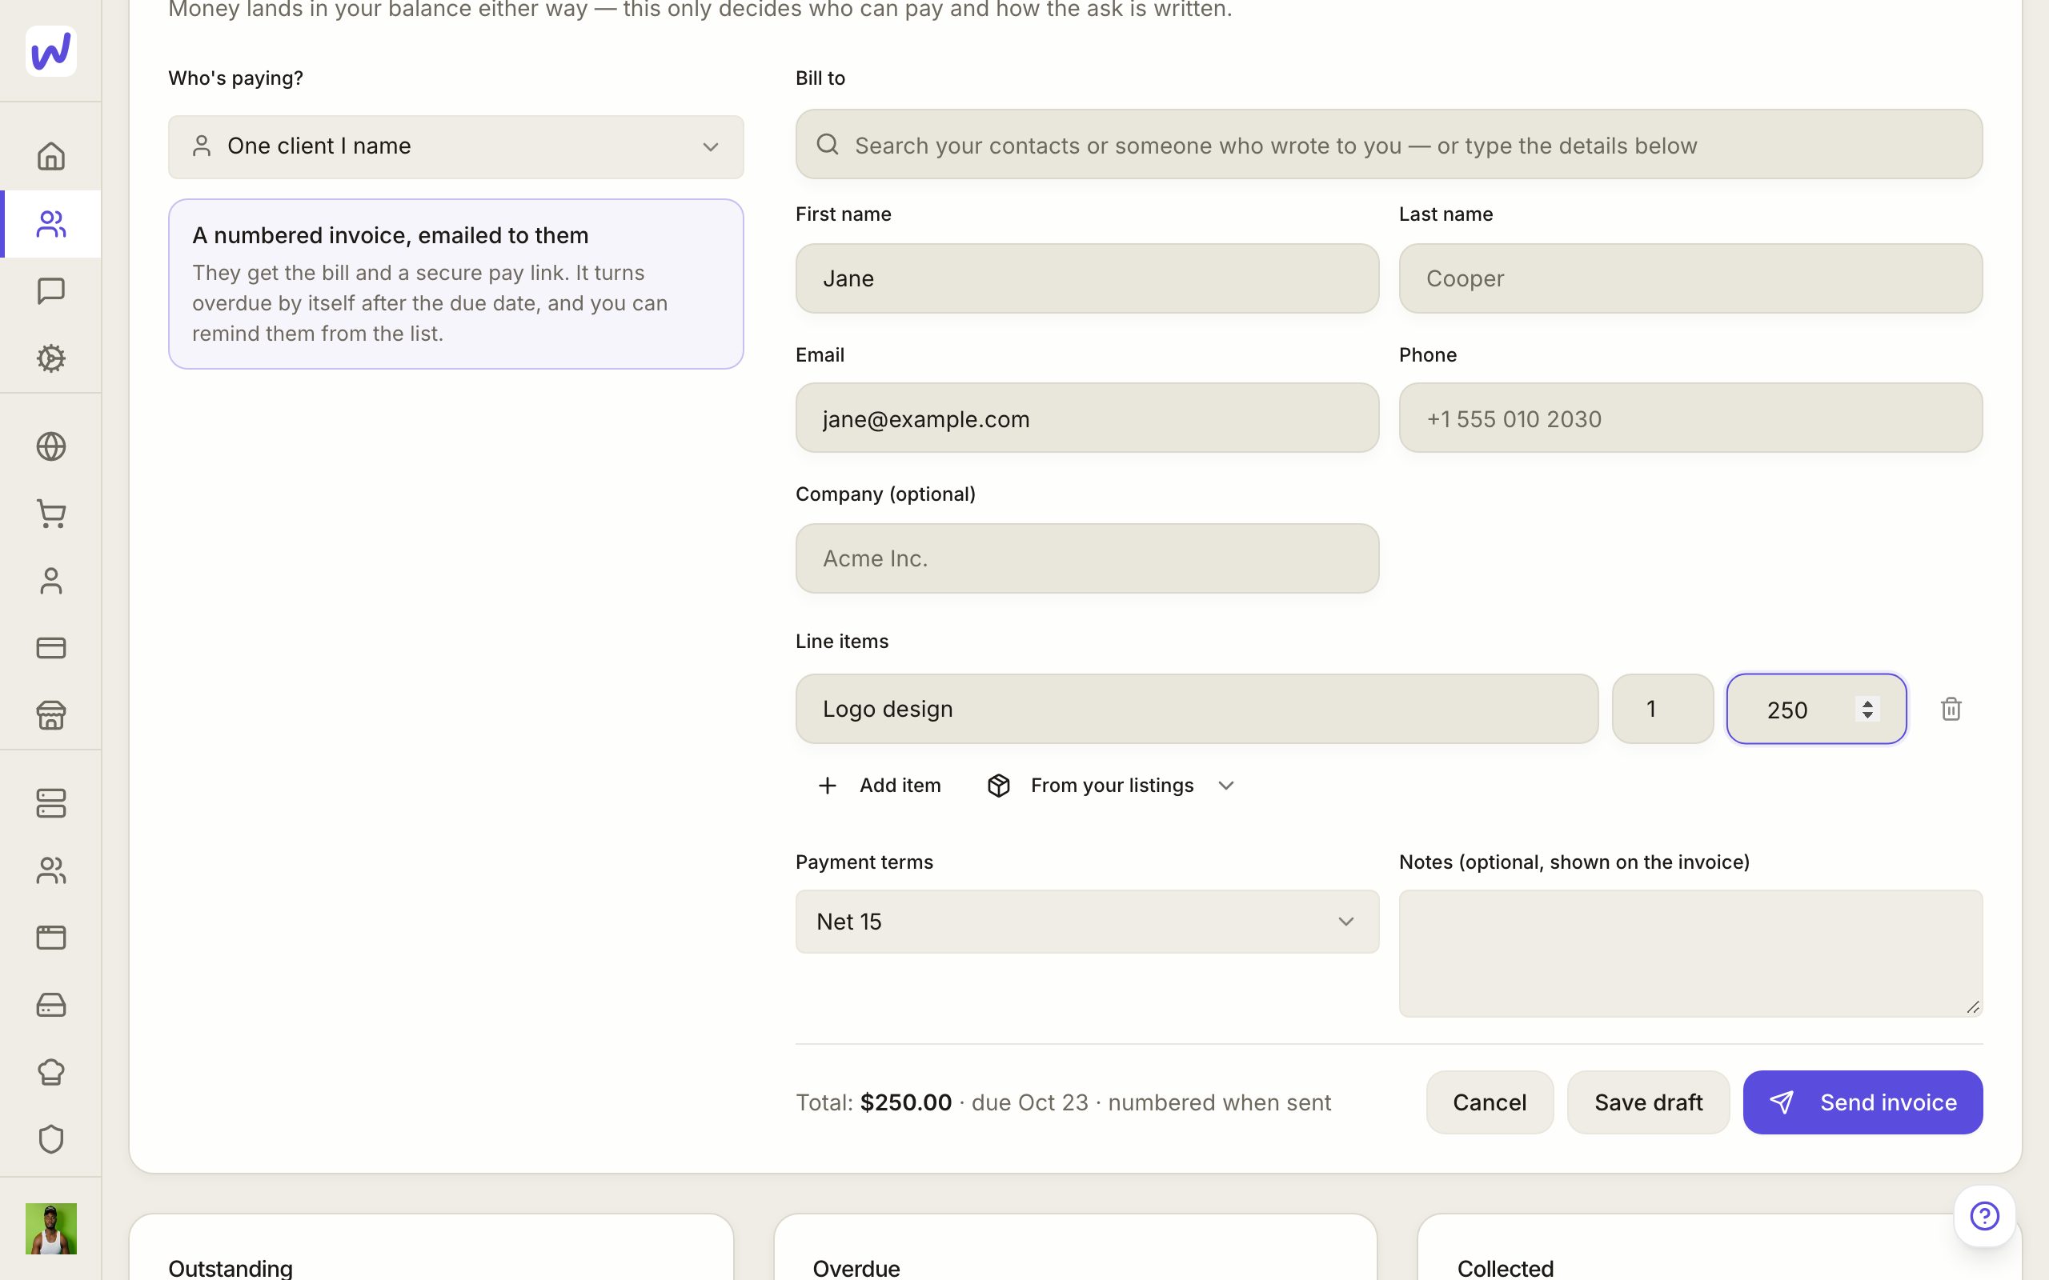The height and width of the screenshot is (1280, 2049).
Task: Click the price stepper arrows
Action: (1867, 709)
